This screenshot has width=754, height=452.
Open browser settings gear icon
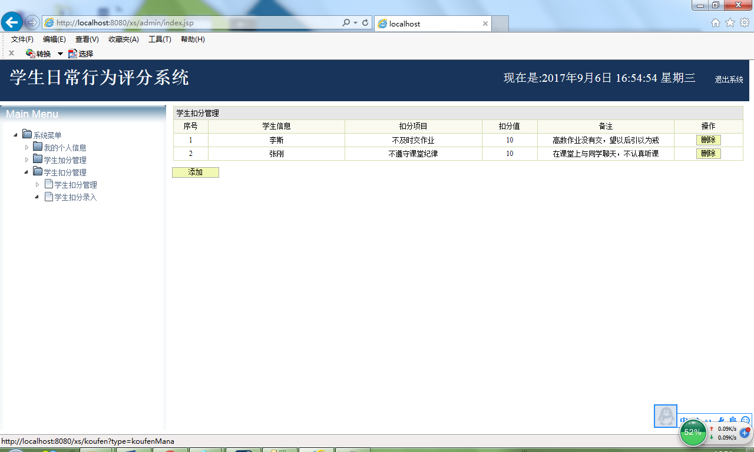(744, 23)
